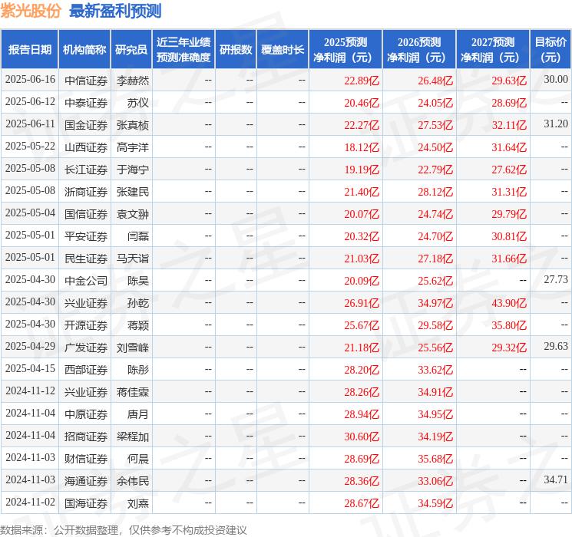Click the 覆盖时长 column header

pyautogui.click(x=283, y=50)
